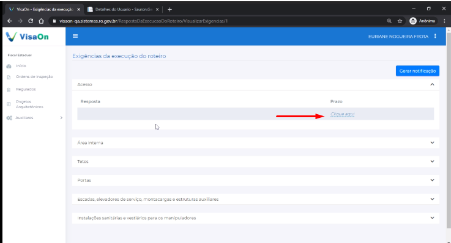This screenshot has width=451, height=243.
Task: Click the Início dashboard icon in sidebar
Action: click(9, 67)
